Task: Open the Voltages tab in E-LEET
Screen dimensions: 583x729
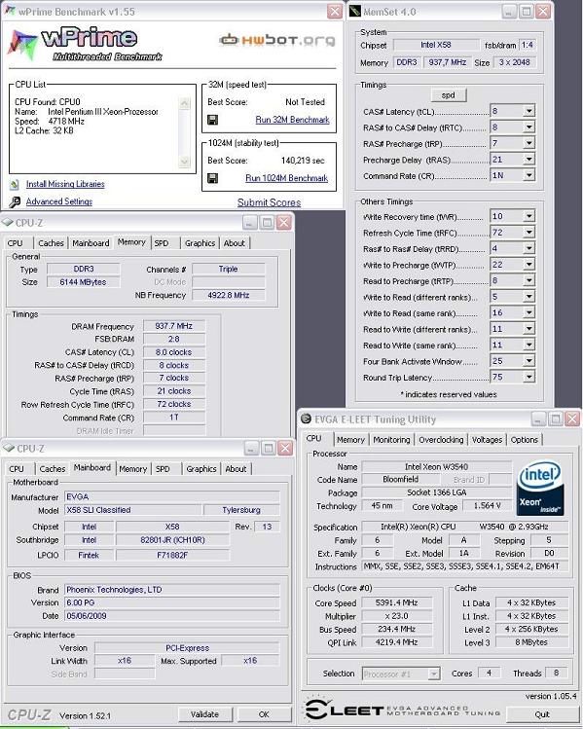Action: [487, 440]
